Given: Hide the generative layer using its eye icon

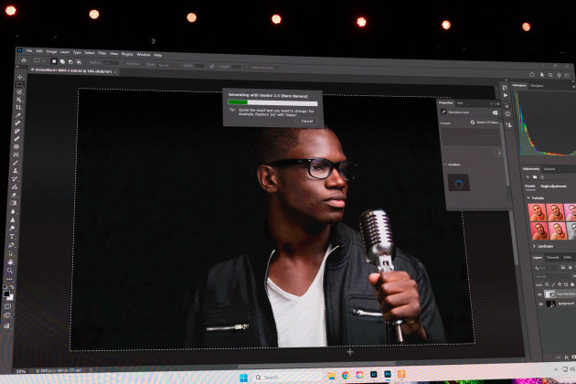Looking at the screenshot, I should (540, 294).
